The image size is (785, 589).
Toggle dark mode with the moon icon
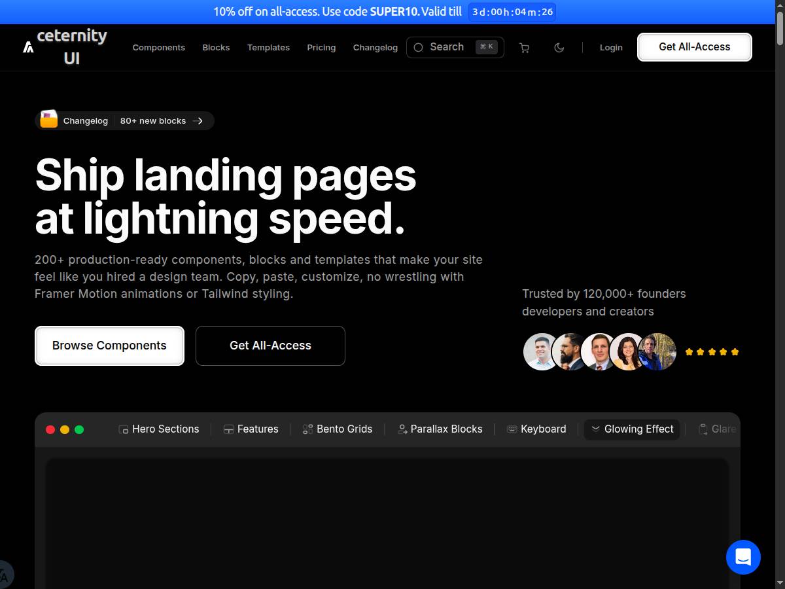[x=559, y=48]
